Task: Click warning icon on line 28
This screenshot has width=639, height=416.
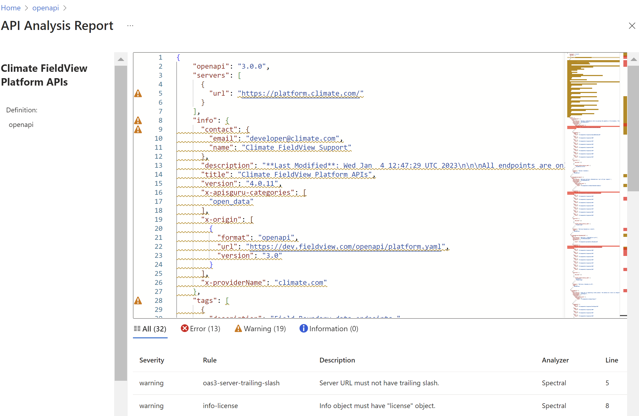Action: (138, 300)
